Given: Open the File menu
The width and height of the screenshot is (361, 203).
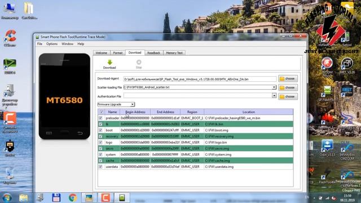Looking at the screenshot, I should tap(39, 44).
